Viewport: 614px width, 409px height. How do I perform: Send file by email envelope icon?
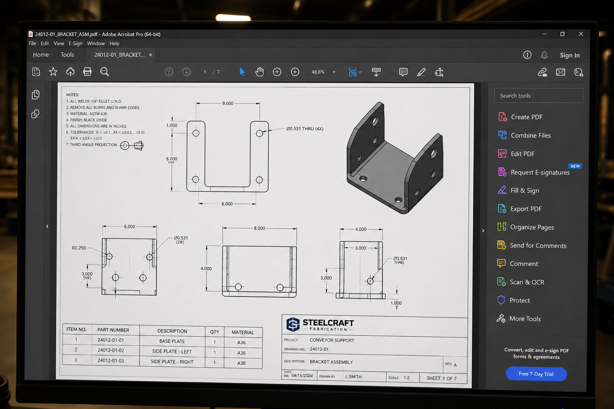[561, 72]
